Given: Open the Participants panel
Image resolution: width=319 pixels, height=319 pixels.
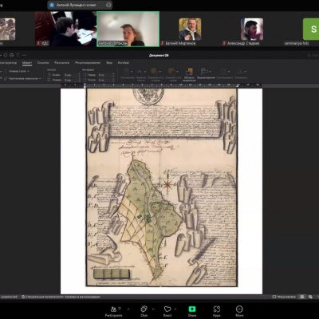Looking at the screenshot, I should click(x=113, y=311).
